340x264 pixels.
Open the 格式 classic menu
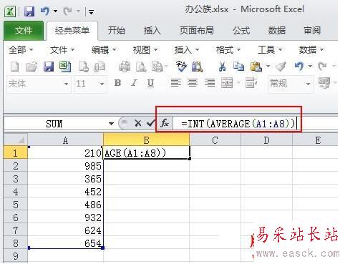point(228,50)
